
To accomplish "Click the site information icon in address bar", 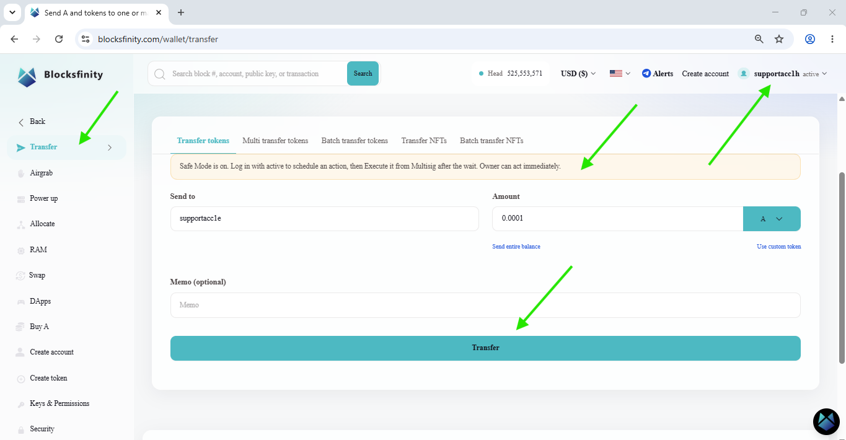I will 86,39.
